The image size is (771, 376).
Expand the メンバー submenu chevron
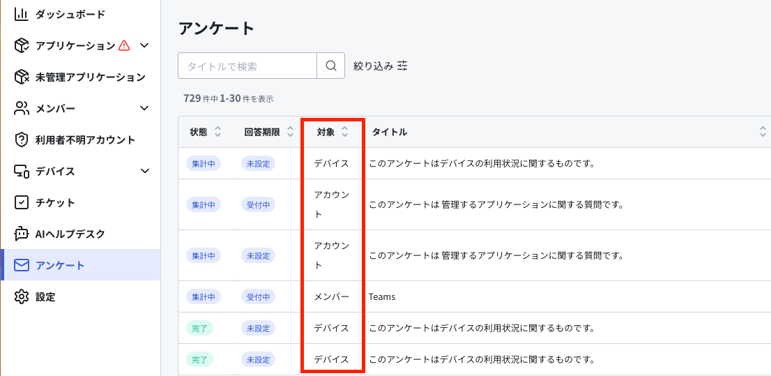[144, 108]
